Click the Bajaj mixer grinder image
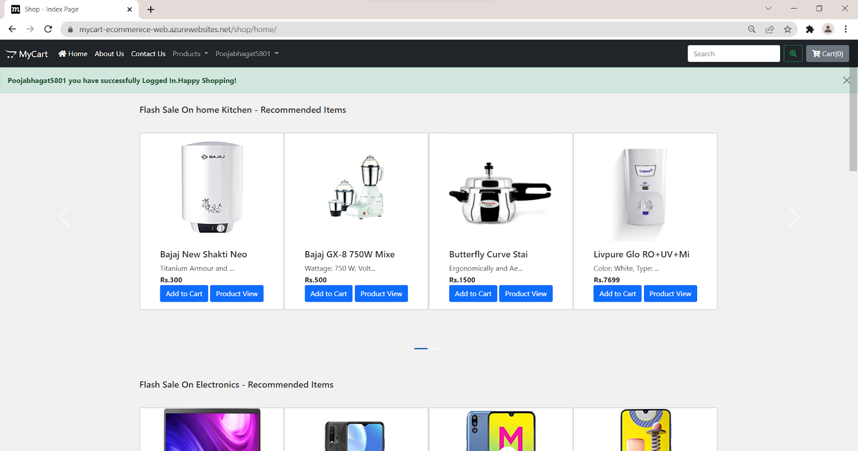This screenshot has width=858, height=451. (x=357, y=187)
